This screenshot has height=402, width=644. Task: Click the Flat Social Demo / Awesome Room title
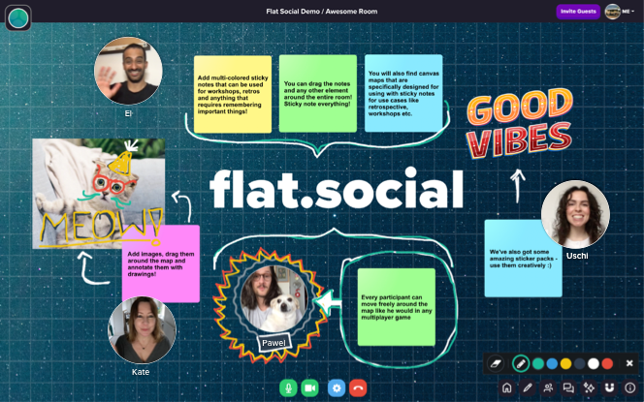click(x=322, y=12)
